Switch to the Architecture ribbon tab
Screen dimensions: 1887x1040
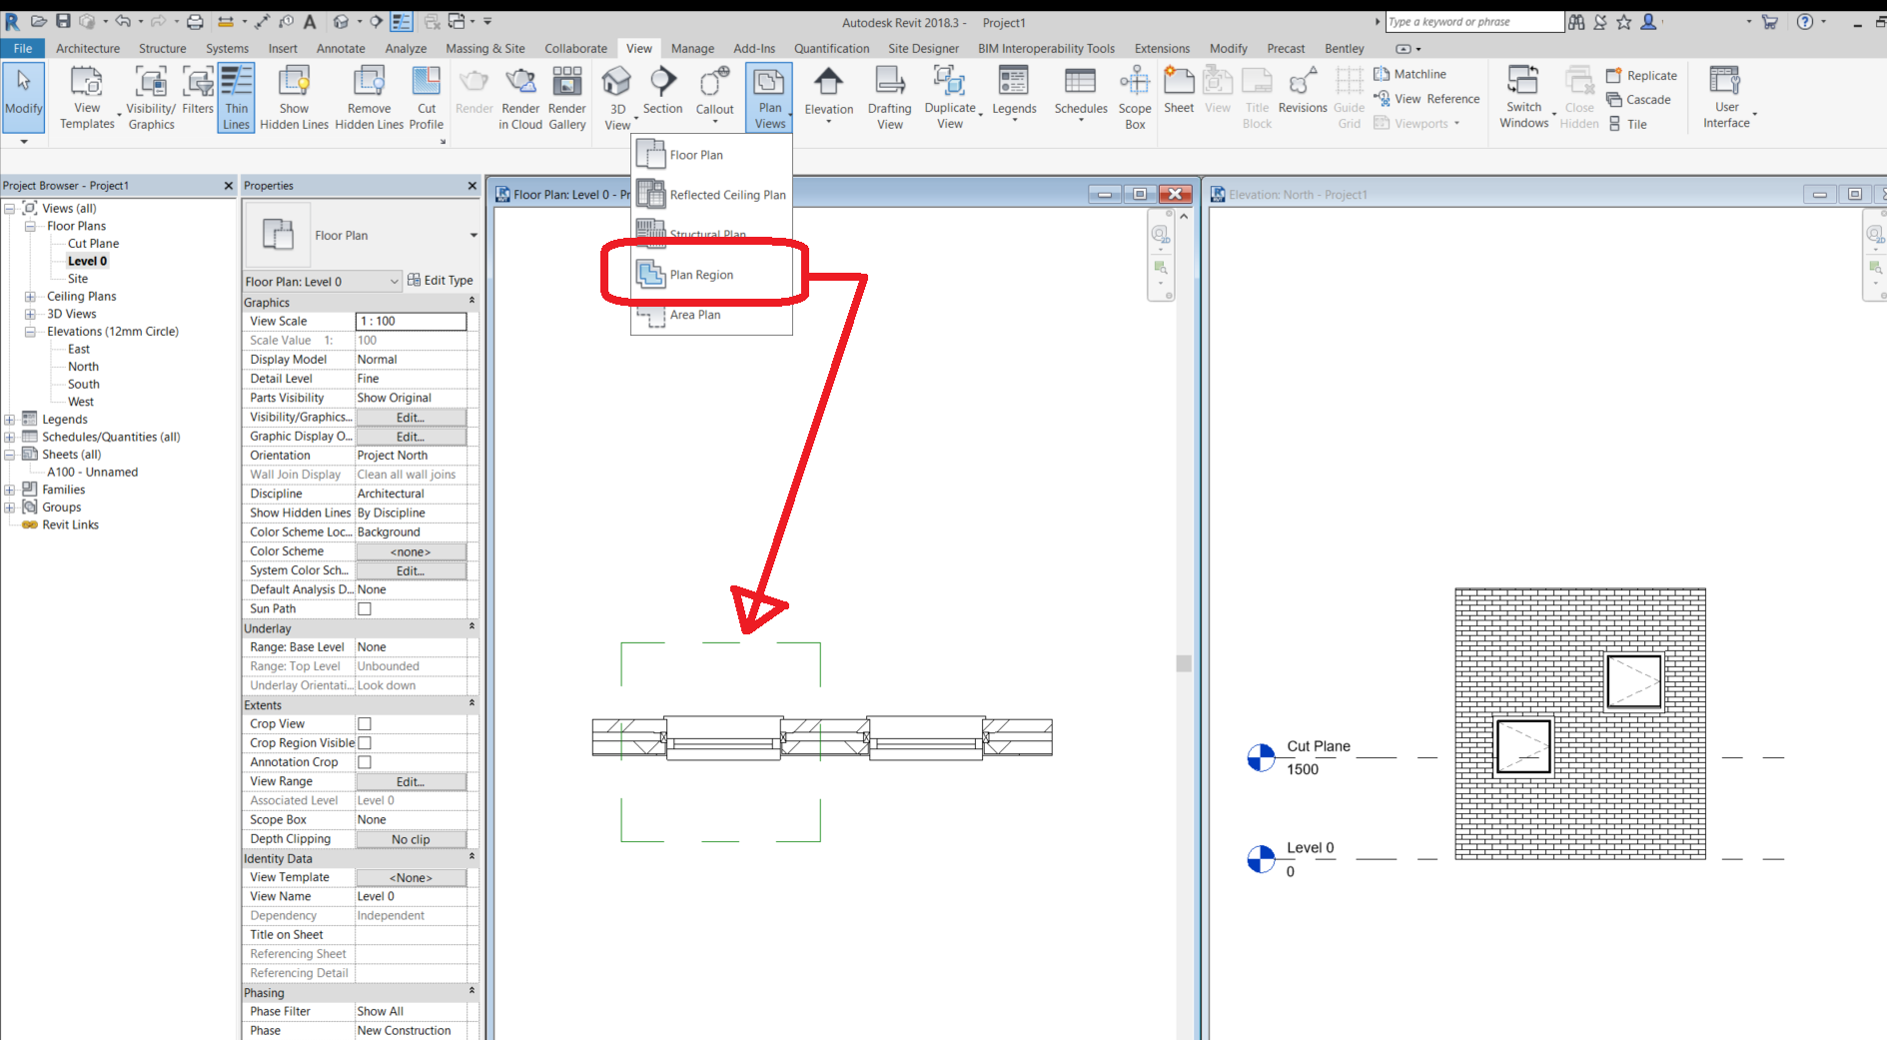click(x=88, y=47)
